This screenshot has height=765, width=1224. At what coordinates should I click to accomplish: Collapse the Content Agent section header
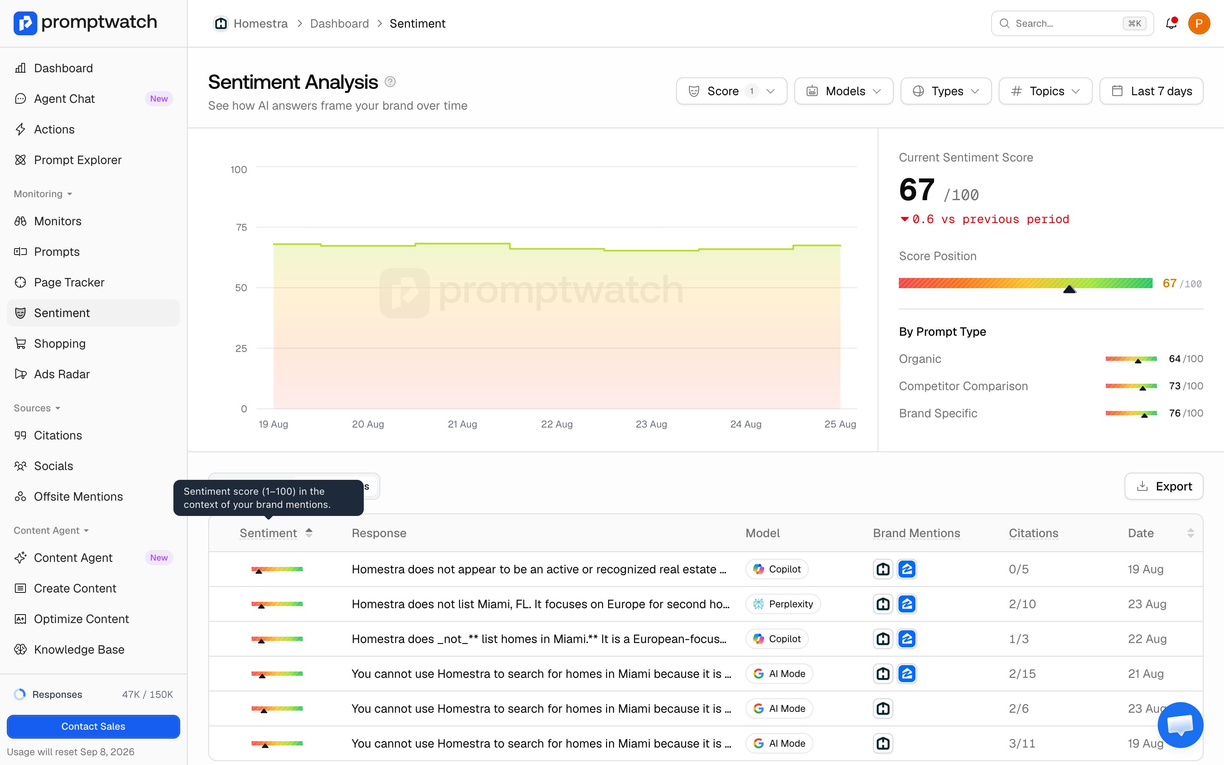[x=51, y=530]
